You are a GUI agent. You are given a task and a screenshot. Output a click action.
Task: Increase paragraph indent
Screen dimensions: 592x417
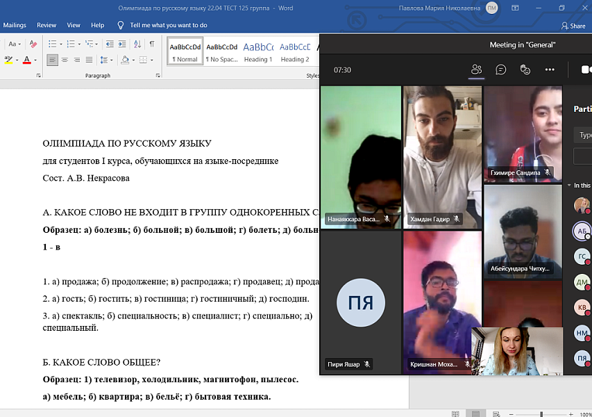123,44
